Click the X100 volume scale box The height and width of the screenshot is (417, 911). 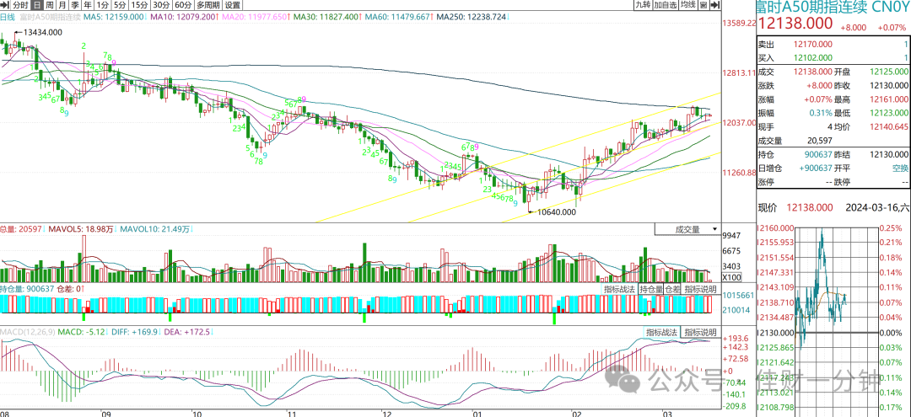click(x=731, y=278)
